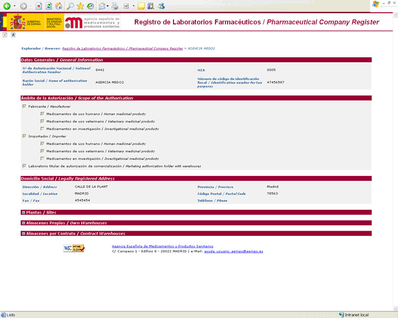Viewport: 398px width, 318px height.
Task: Click the Razón Social value AGENCIA MEDO2
Action: pos(110,83)
